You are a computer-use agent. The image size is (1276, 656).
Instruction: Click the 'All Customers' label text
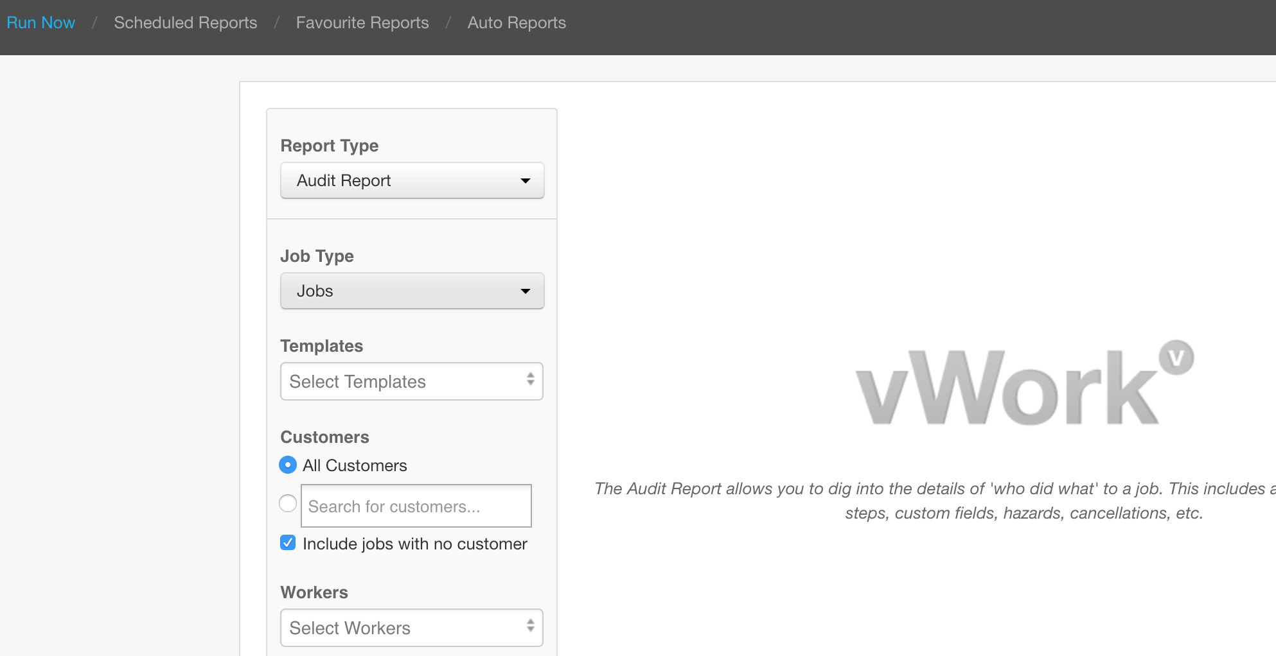pyautogui.click(x=355, y=465)
